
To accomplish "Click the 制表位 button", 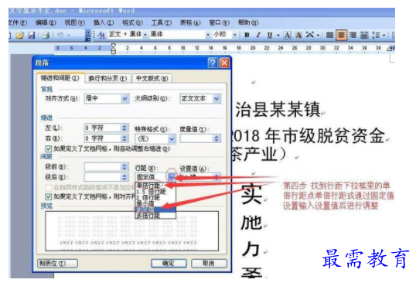I will tap(57, 264).
